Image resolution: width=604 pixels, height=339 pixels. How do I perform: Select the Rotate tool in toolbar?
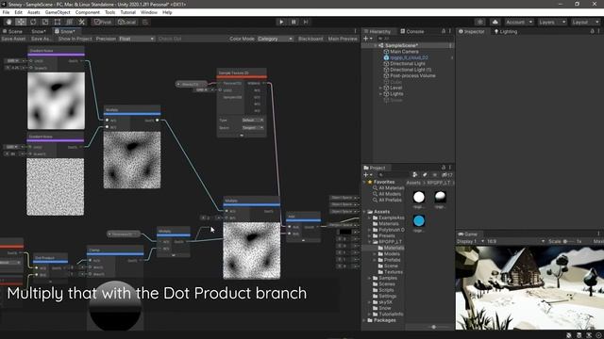(33, 22)
